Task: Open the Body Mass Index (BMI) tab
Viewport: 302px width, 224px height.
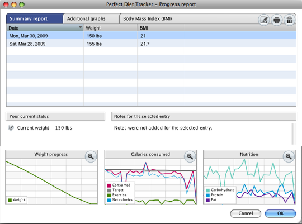Action: point(148,18)
